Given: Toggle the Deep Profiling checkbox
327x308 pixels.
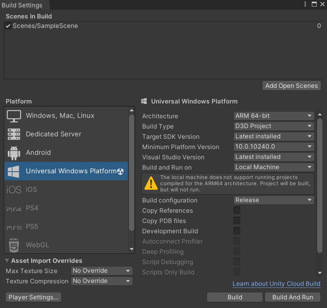Looking at the screenshot, I should point(237,251).
